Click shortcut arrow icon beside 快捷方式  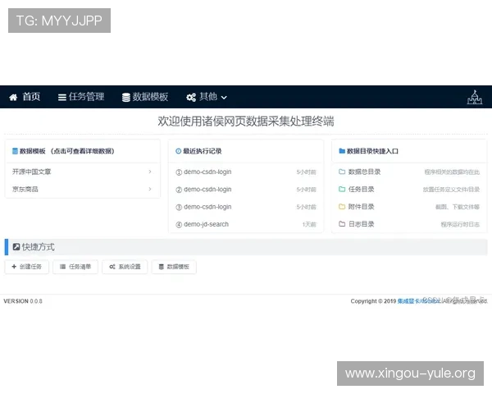click(x=16, y=247)
